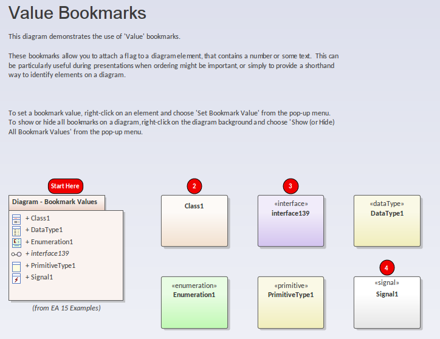The width and height of the screenshot is (440, 339).
Task: Click '+ Signal1' text in diagram list
Action: (39, 278)
